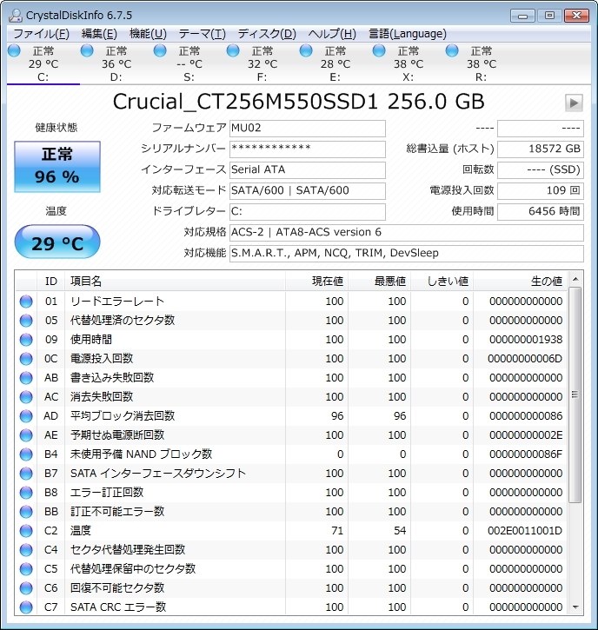Switch to the F: 32 °C disk tab
This screenshot has height=630, width=598.
262,64
